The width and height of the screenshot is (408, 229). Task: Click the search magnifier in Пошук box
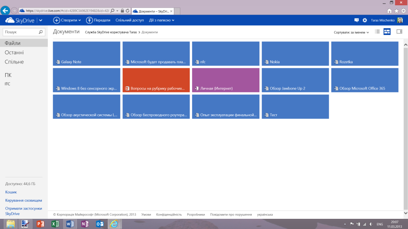(x=40, y=32)
